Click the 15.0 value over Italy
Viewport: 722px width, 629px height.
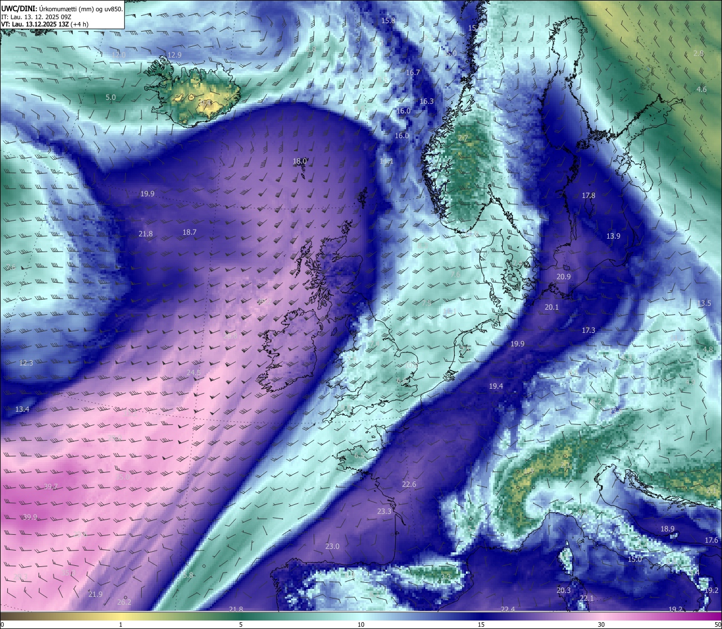(x=635, y=559)
